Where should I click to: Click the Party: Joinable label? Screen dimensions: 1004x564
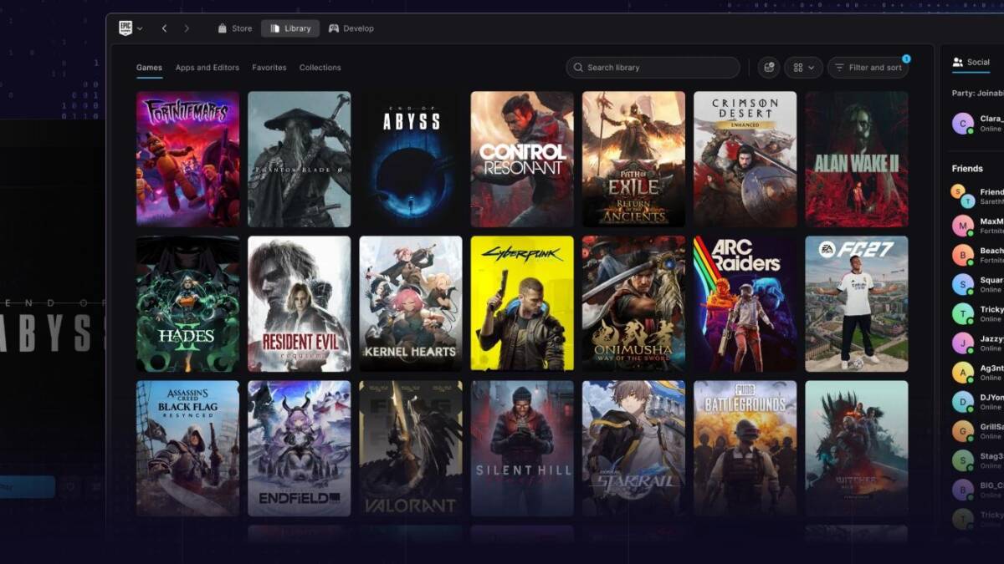point(978,94)
